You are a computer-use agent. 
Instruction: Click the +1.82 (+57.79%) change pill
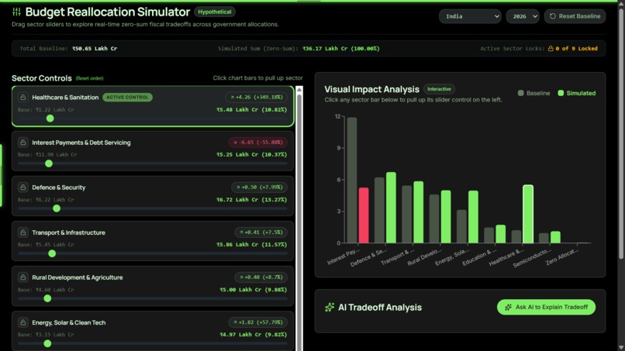[258, 322]
